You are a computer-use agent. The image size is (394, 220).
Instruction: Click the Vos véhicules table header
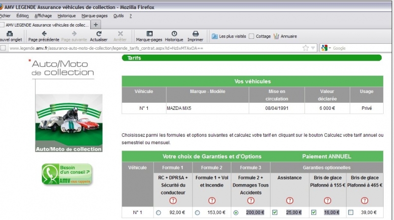[253, 81]
